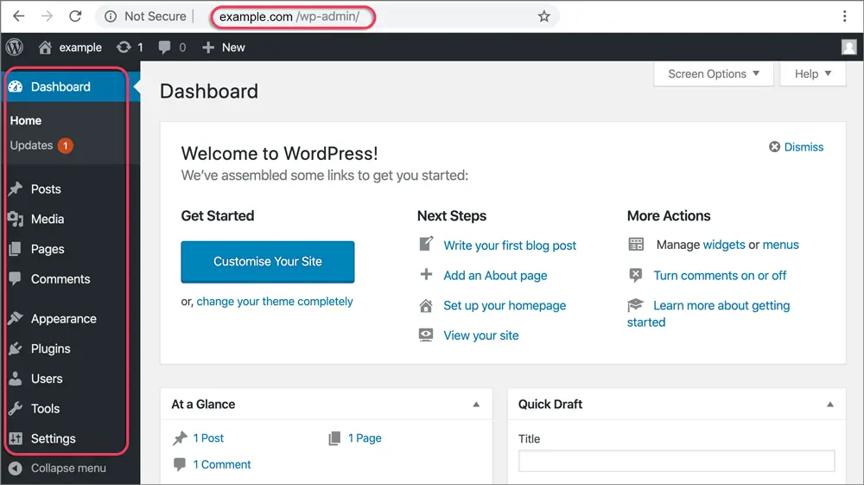This screenshot has height=485, width=864.
Task: Click the plus icon next to New
Action: [x=207, y=48]
